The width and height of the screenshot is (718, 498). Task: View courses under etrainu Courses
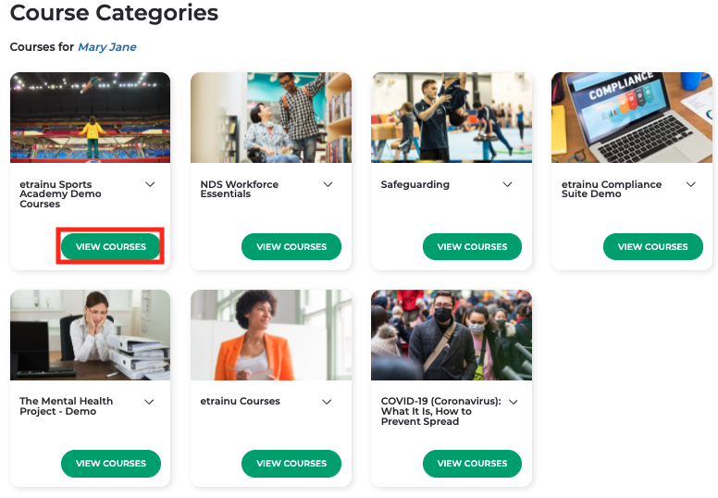click(x=291, y=464)
